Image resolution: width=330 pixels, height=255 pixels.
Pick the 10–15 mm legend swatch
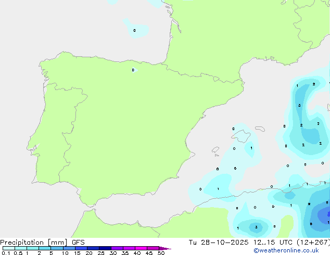click(x=69, y=248)
